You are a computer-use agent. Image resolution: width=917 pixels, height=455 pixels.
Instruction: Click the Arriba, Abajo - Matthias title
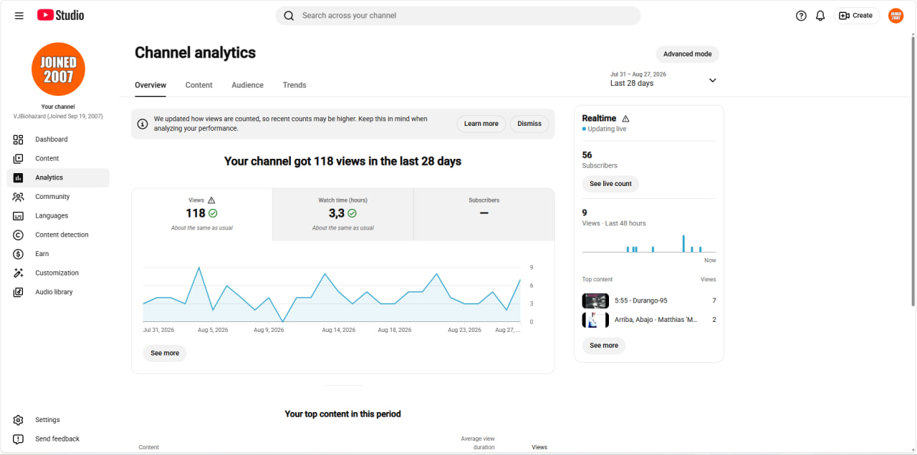click(x=656, y=320)
